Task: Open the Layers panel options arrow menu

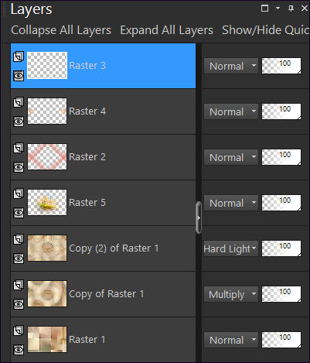Action: coord(278,9)
